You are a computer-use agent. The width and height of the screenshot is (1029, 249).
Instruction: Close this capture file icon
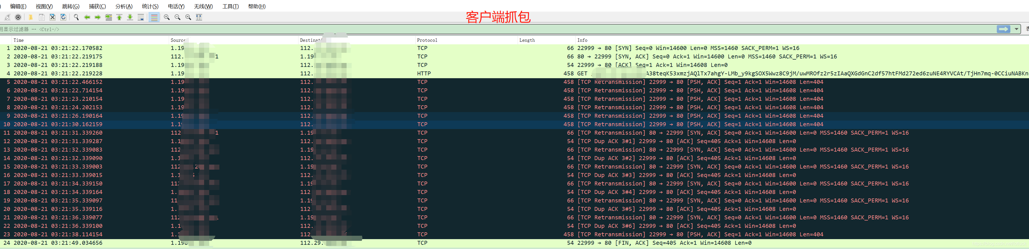pyautogui.click(x=52, y=17)
